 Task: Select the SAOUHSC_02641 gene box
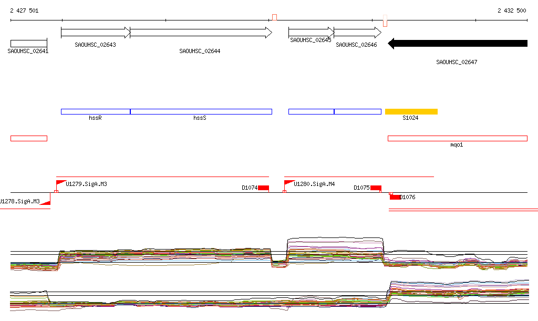click(x=29, y=44)
